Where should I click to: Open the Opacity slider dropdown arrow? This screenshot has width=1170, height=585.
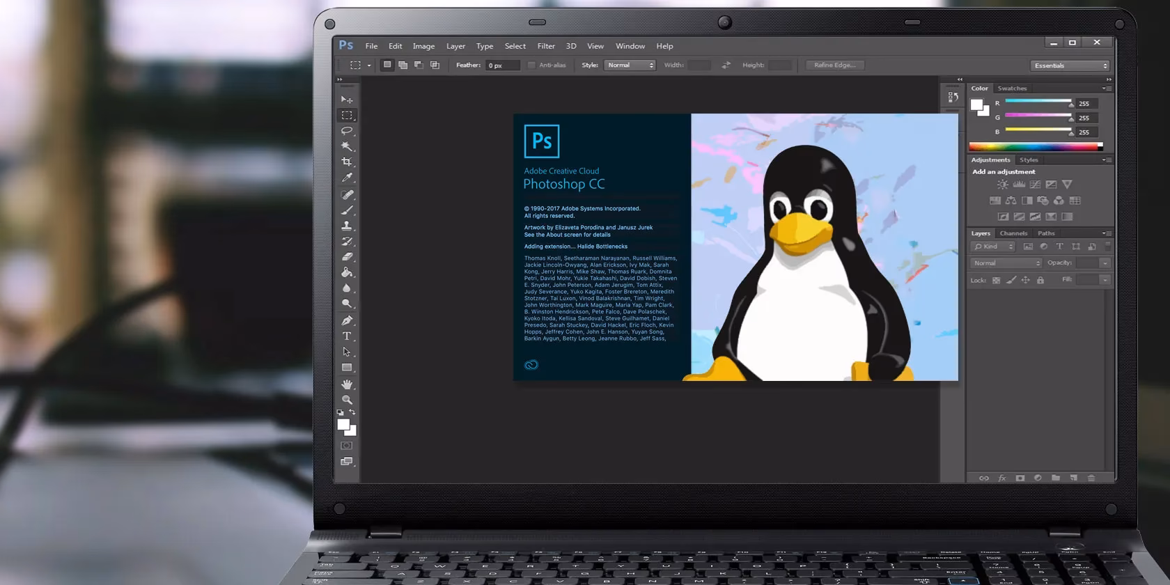(1105, 263)
